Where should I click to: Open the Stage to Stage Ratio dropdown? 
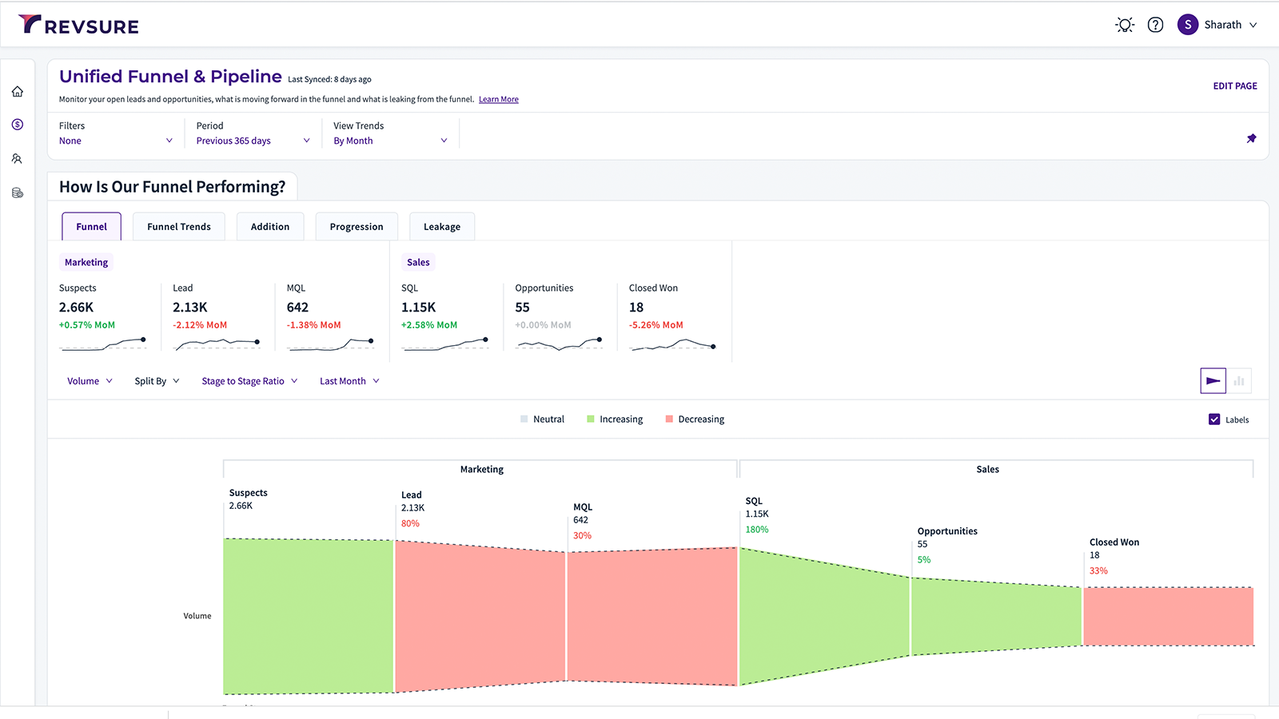click(249, 381)
